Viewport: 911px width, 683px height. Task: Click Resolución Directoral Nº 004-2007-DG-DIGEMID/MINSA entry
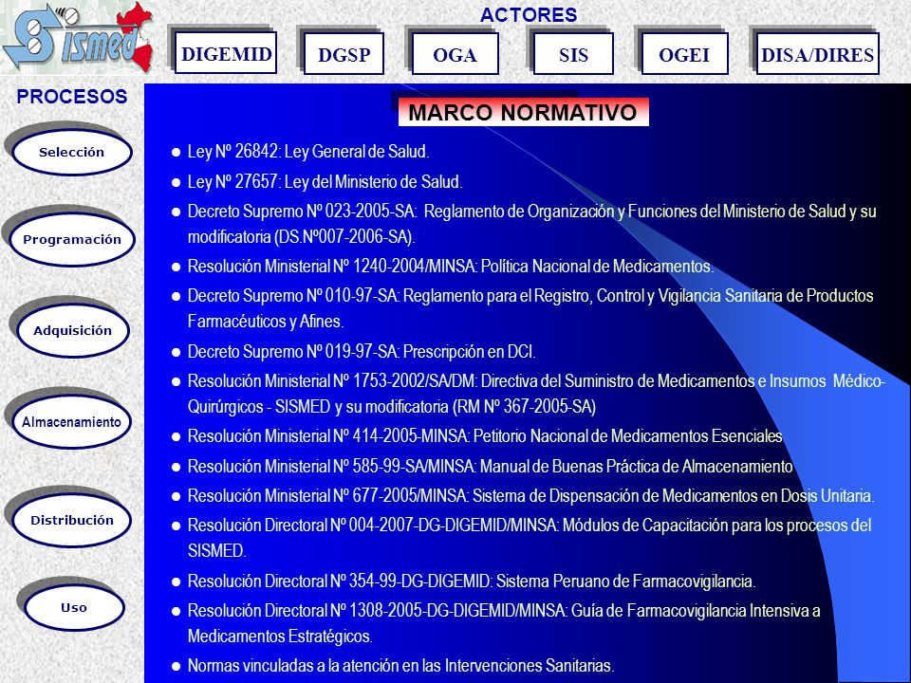click(x=530, y=538)
